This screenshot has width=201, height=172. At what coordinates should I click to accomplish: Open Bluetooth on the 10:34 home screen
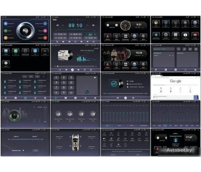134,65
